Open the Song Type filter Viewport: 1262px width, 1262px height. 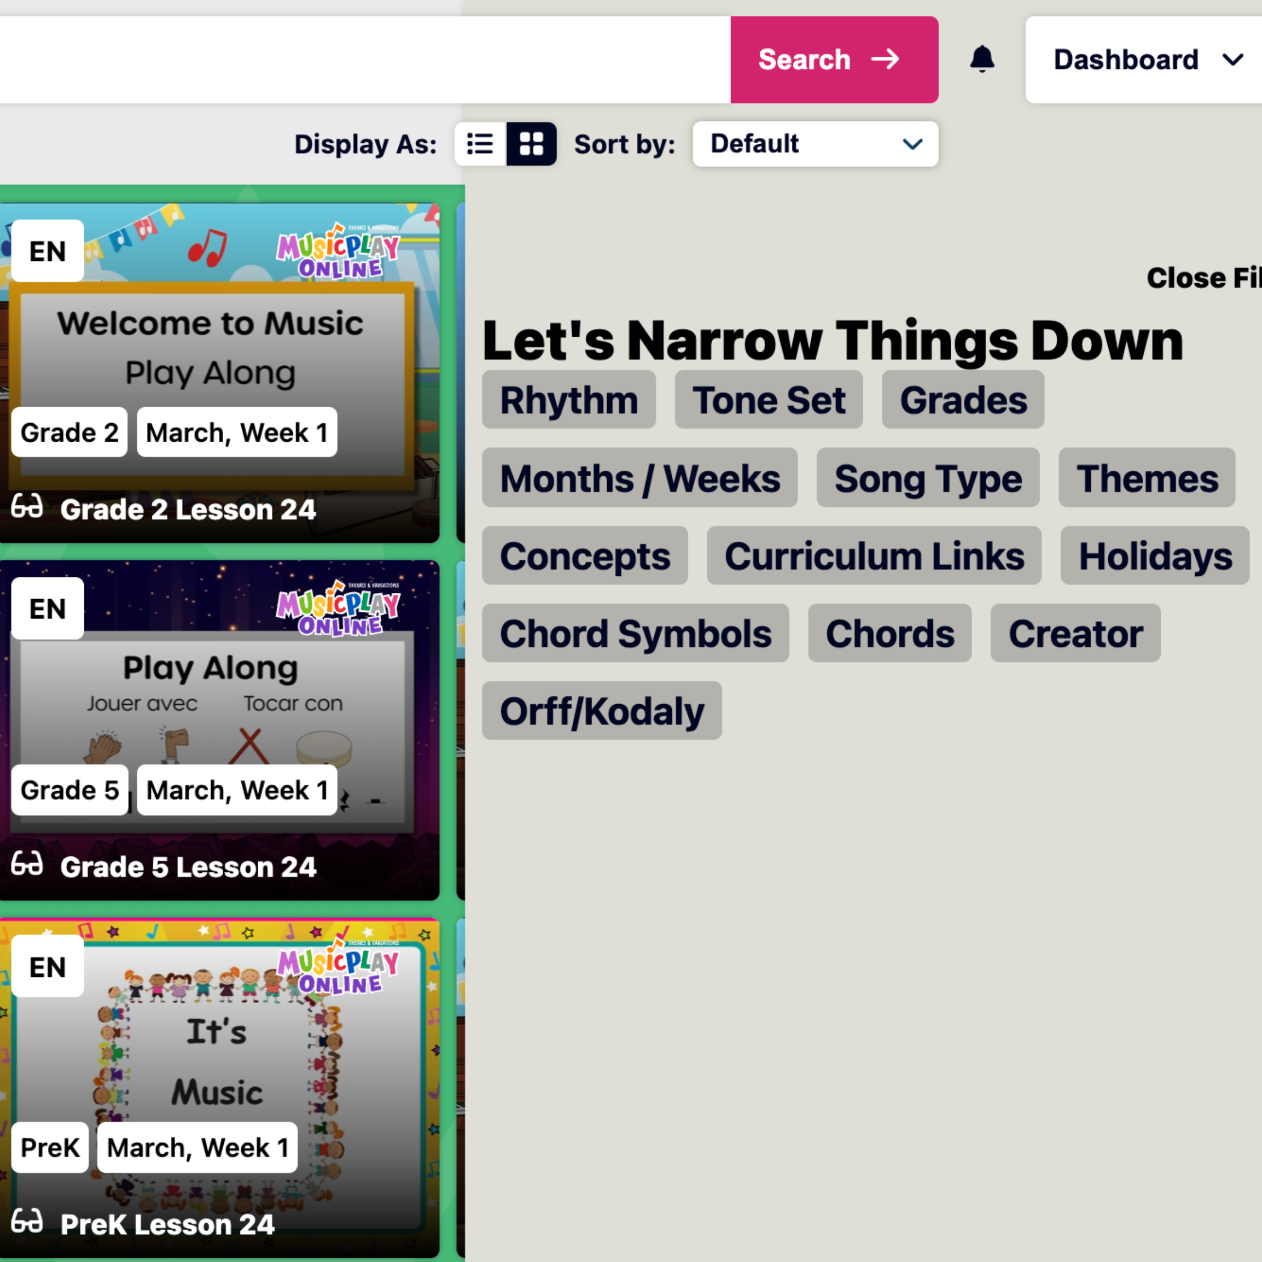[927, 478]
